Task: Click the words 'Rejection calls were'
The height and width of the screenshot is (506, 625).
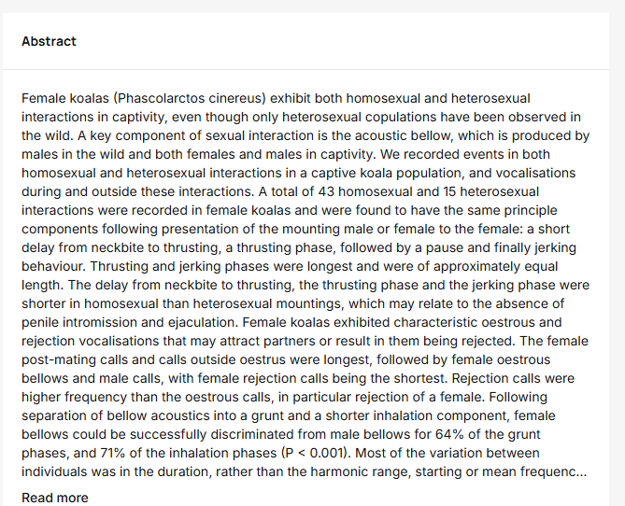Action: click(513, 378)
